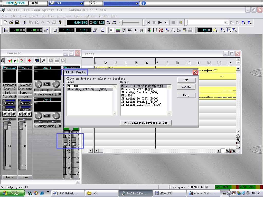
Task: Click the tempo ratio 3 icon
Action: 234,30
